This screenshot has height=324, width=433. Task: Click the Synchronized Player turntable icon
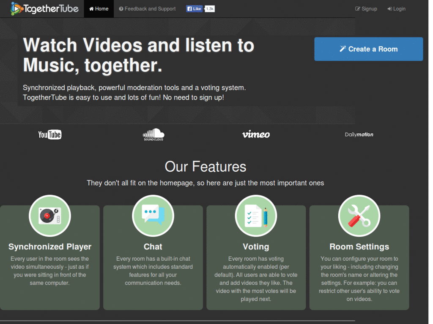click(x=50, y=216)
